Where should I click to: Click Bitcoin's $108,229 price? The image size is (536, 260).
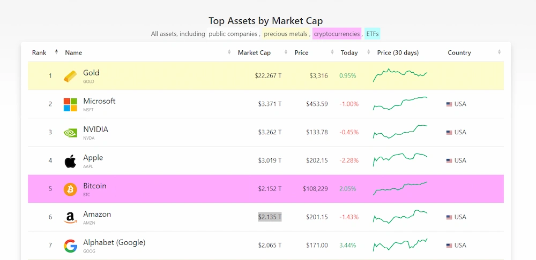coord(315,189)
